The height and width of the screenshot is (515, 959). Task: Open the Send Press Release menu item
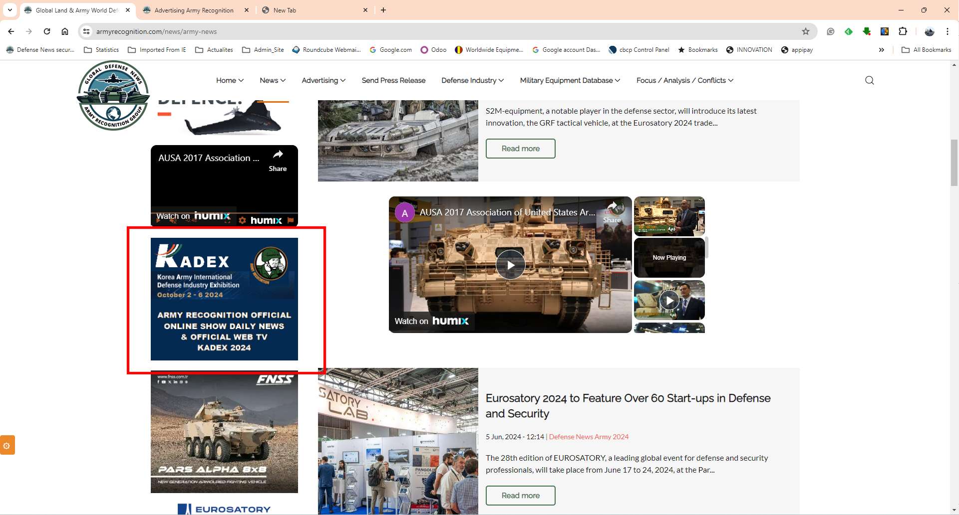(393, 80)
